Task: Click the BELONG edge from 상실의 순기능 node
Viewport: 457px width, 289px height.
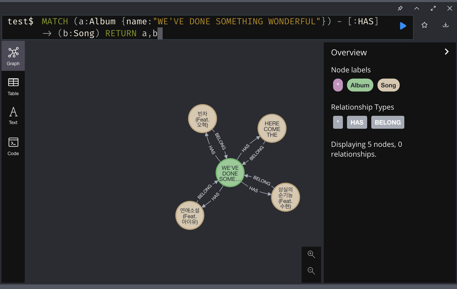Action: (x=262, y=180)
